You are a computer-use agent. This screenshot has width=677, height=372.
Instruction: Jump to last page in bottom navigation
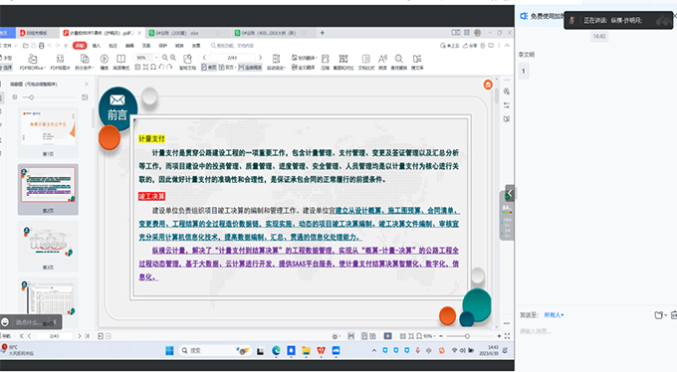pyautogui.click(x=87, y=336)
